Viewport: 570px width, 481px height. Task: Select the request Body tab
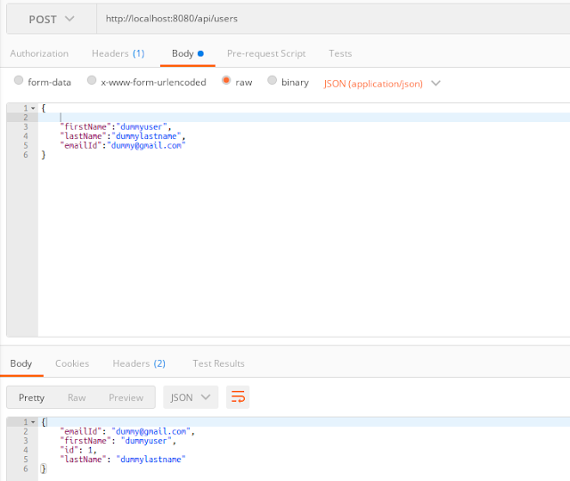coord(188,53)
